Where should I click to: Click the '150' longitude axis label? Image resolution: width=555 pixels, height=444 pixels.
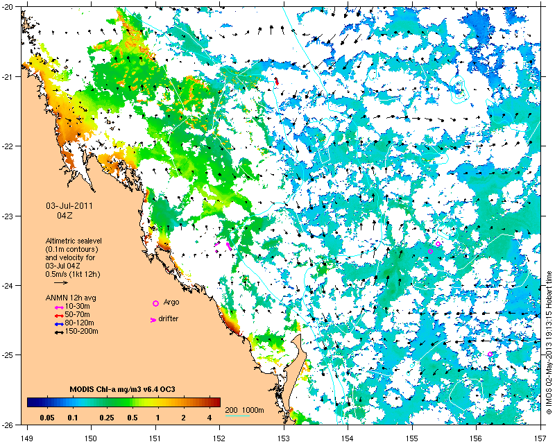coord(91,438)
